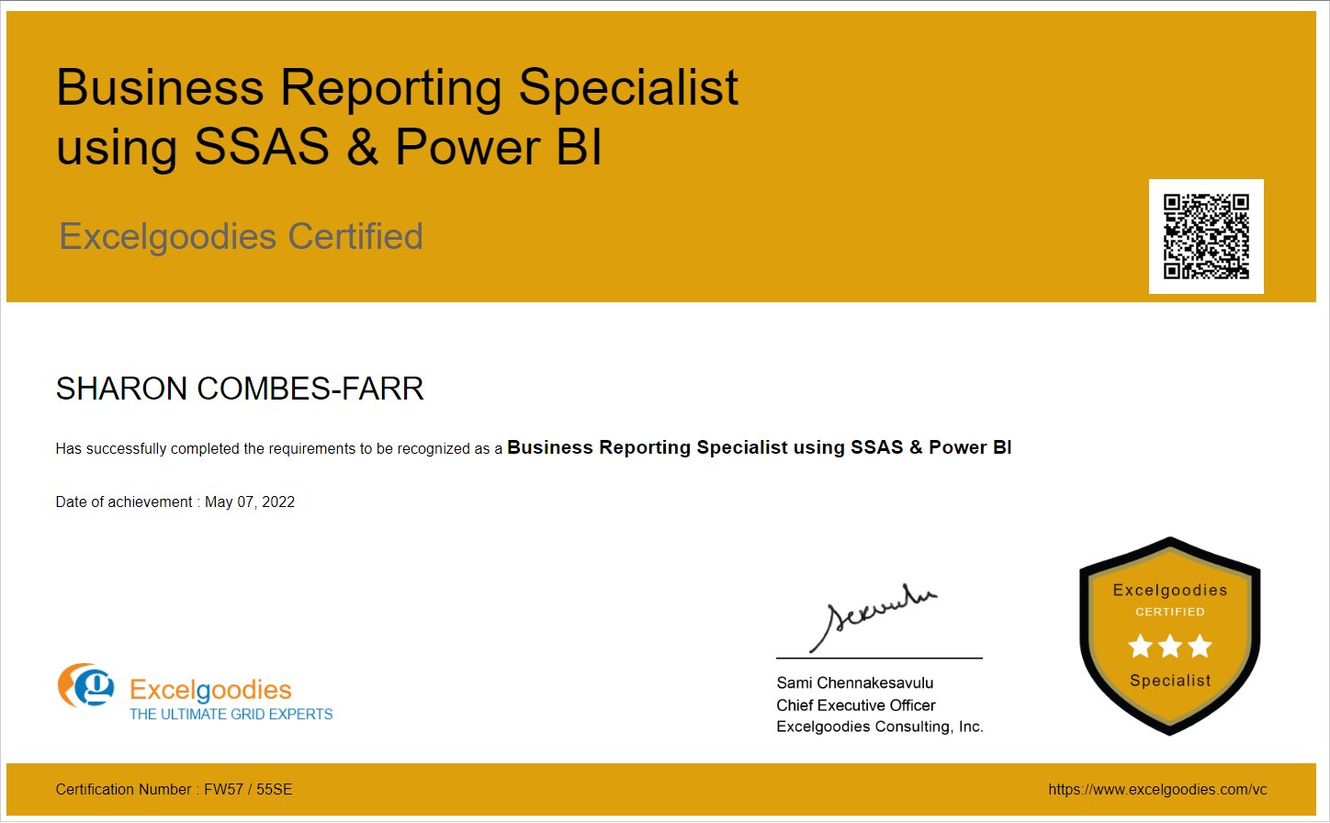This screenshot has width=1330, height=823.
Task: Open the excelgoodies.com/vc link
Action: coord(1157,789)
